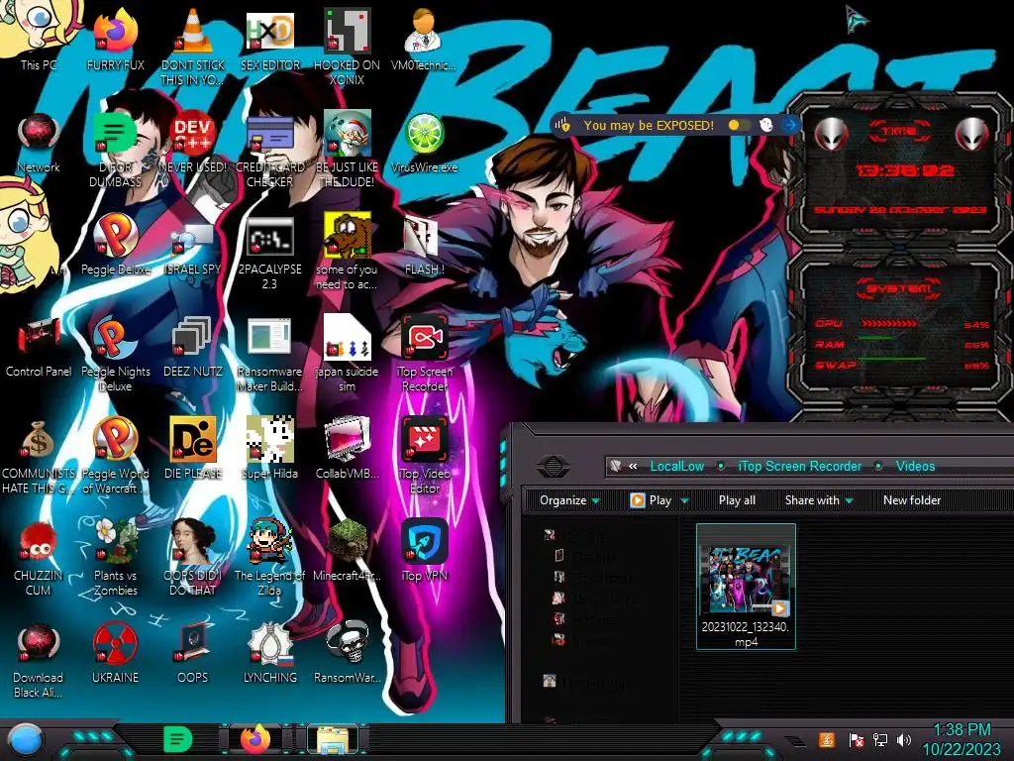Open the taskbar clock showing 1:38 PM
The image size is (1014, 761).
pos(962,739)
